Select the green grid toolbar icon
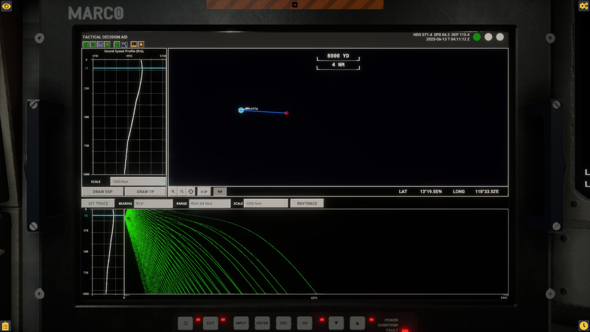Viewport: 590px width, 332px height. pyautogui.click(x=93, y=44)
